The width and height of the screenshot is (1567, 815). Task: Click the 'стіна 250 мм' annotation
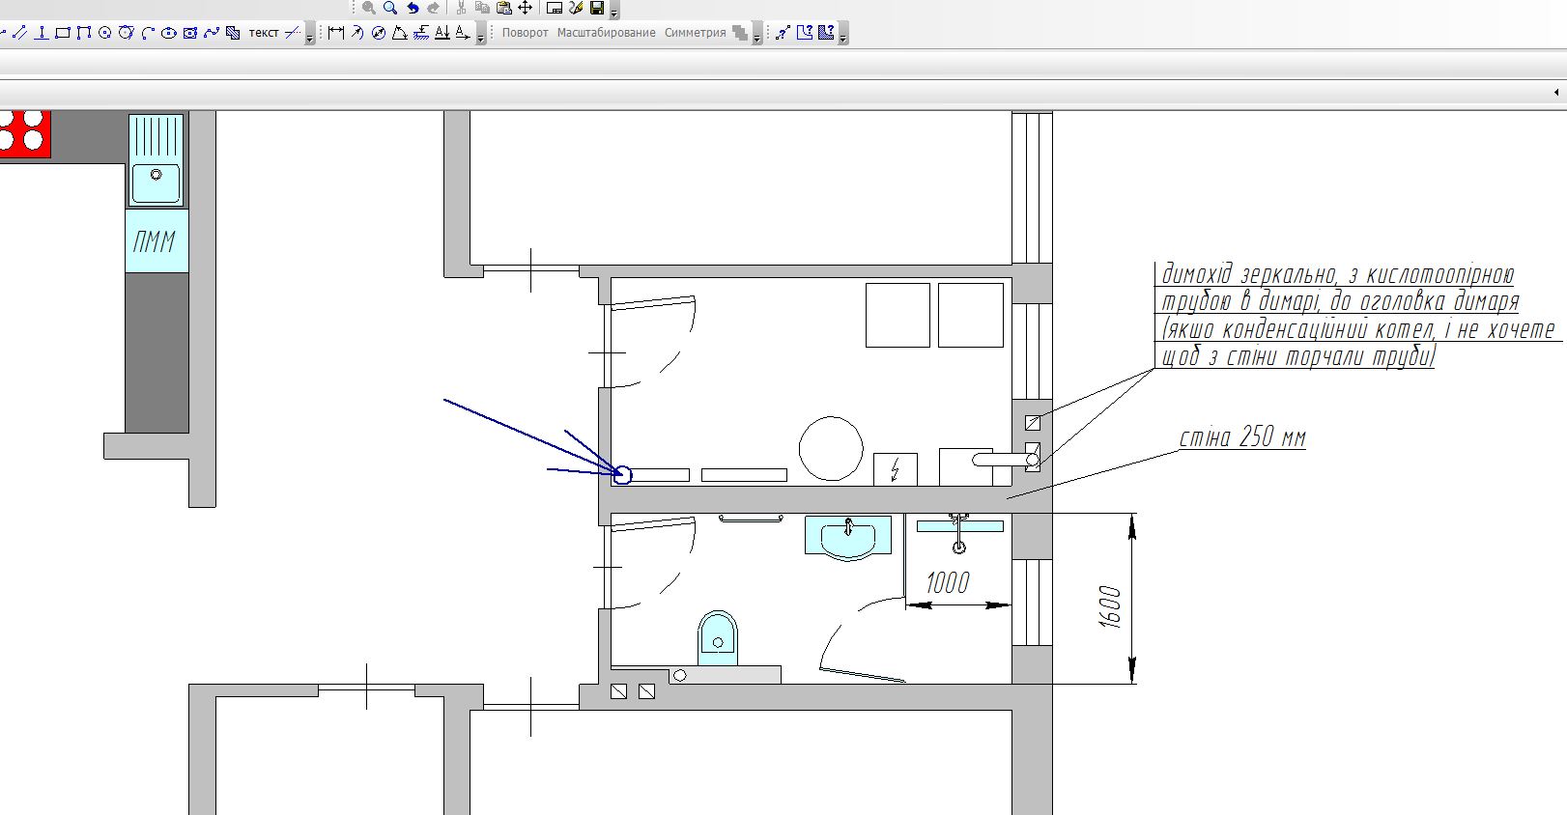coord(1242,437)
